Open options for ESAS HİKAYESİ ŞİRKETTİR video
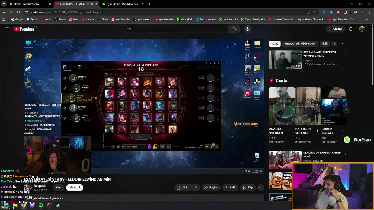Image resolution: width=374 pixels, height=210 pixels. coord(346,53)
